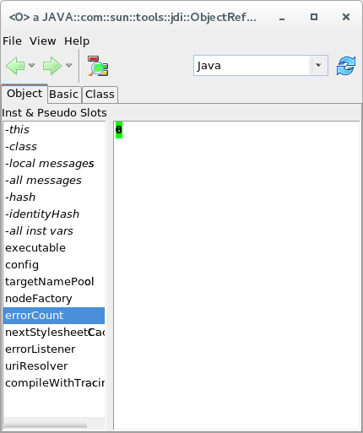Open the Help menu
Image resolution: width=363 pixels, height=433 pixels.
77,41
